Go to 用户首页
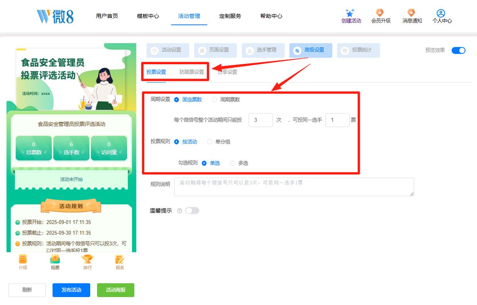 tap(107, 16)
